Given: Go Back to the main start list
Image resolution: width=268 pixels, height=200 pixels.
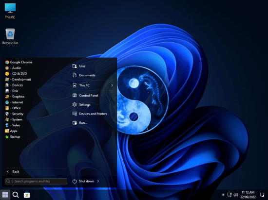Looking at the screenshot, I should pyautogui.click(x=13, y=171).
